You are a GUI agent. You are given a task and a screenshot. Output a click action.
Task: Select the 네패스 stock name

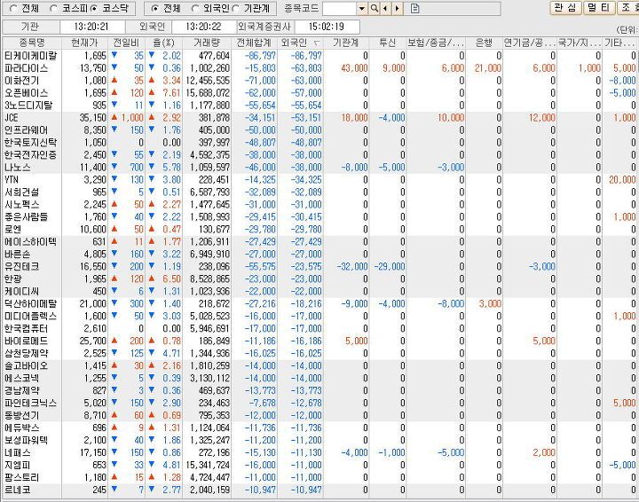coord(17,452)
